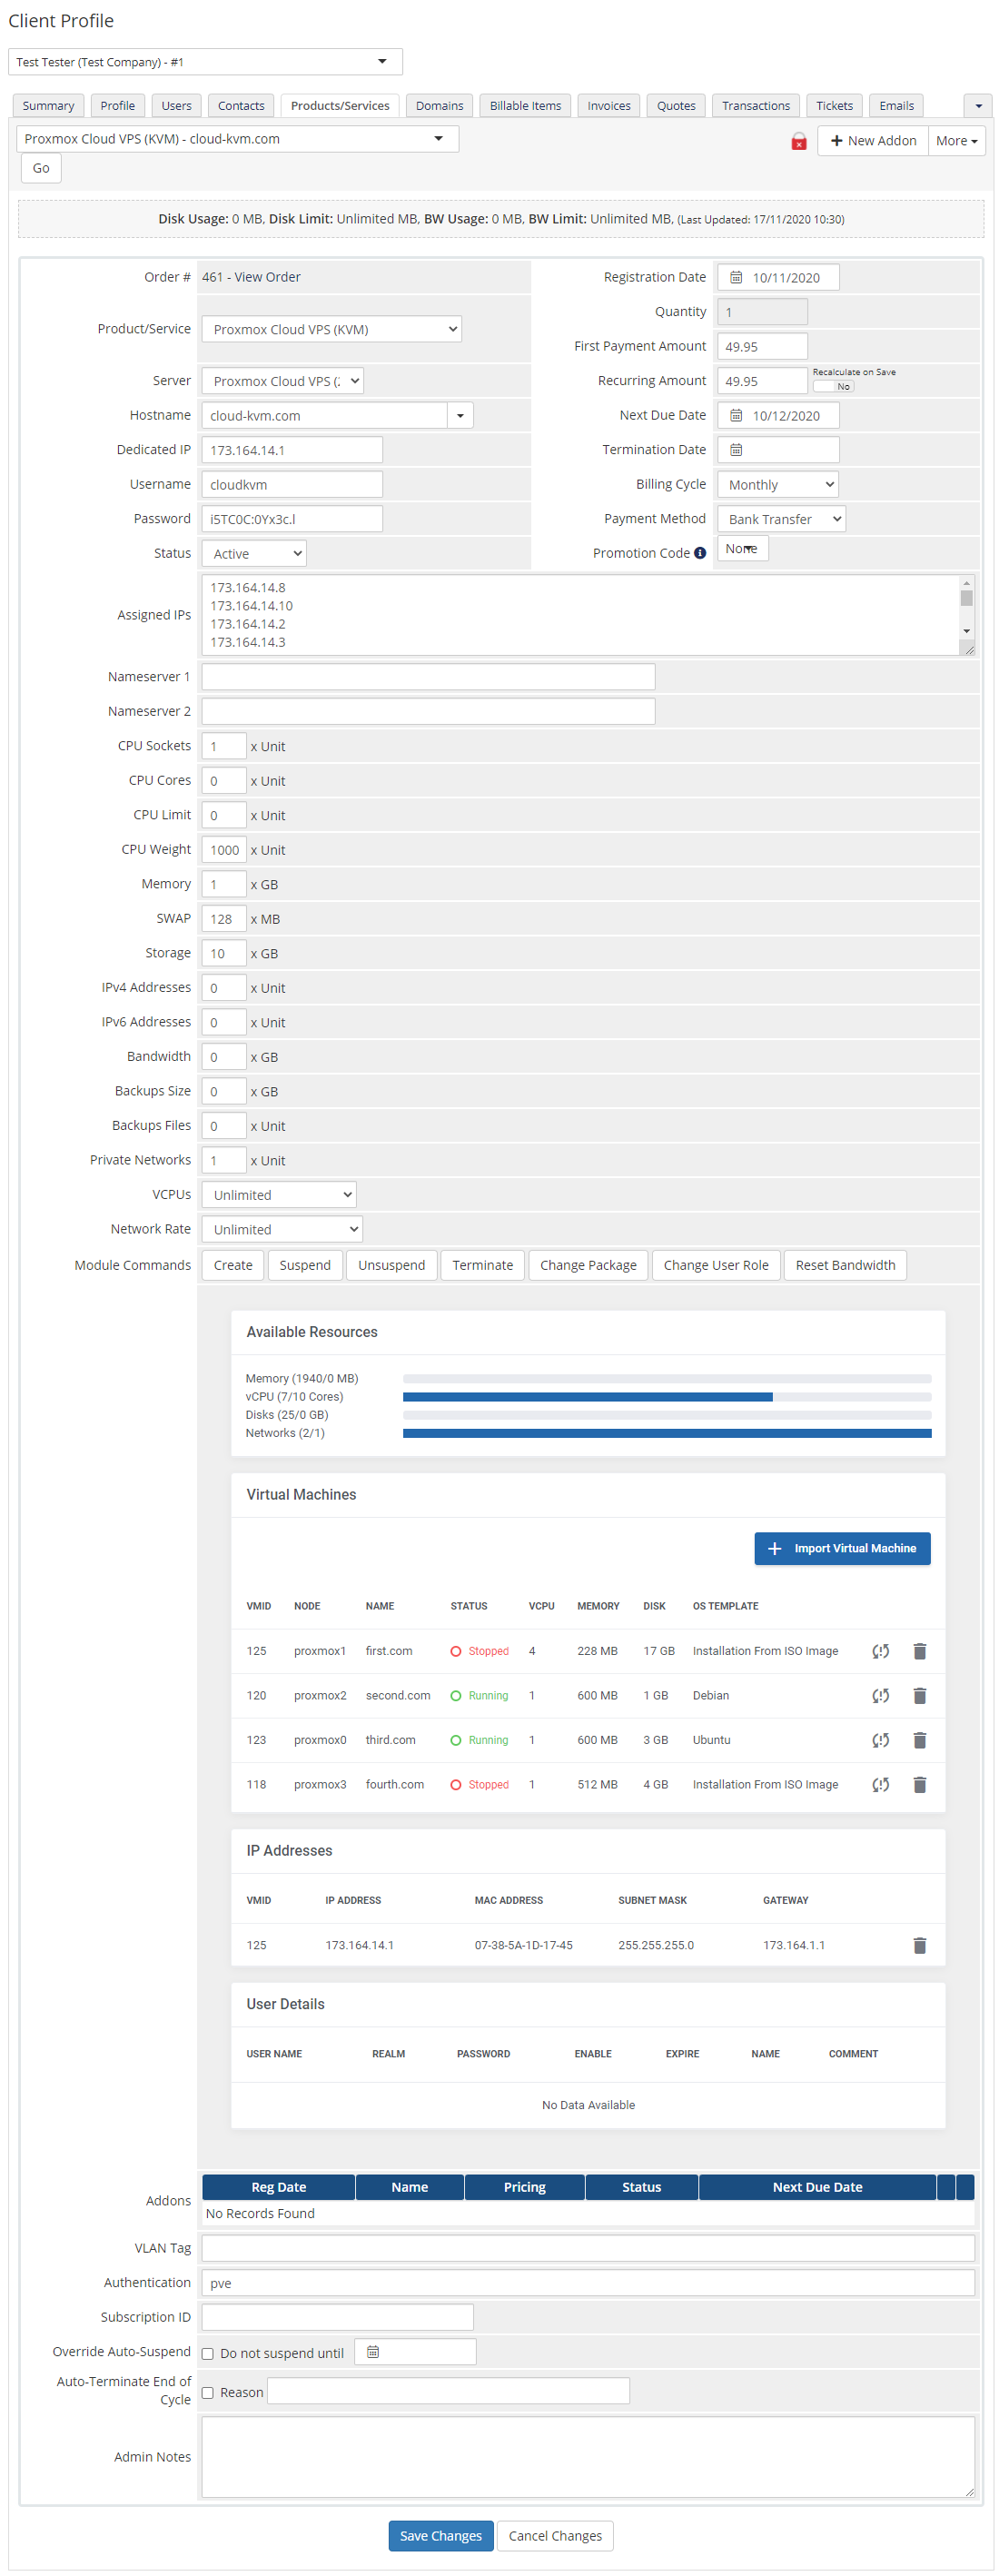Image resolution: width=999 pixels, height=2576 pixels.
Task: Open the Hostname dropdown arrow
Action: point(460,415)
